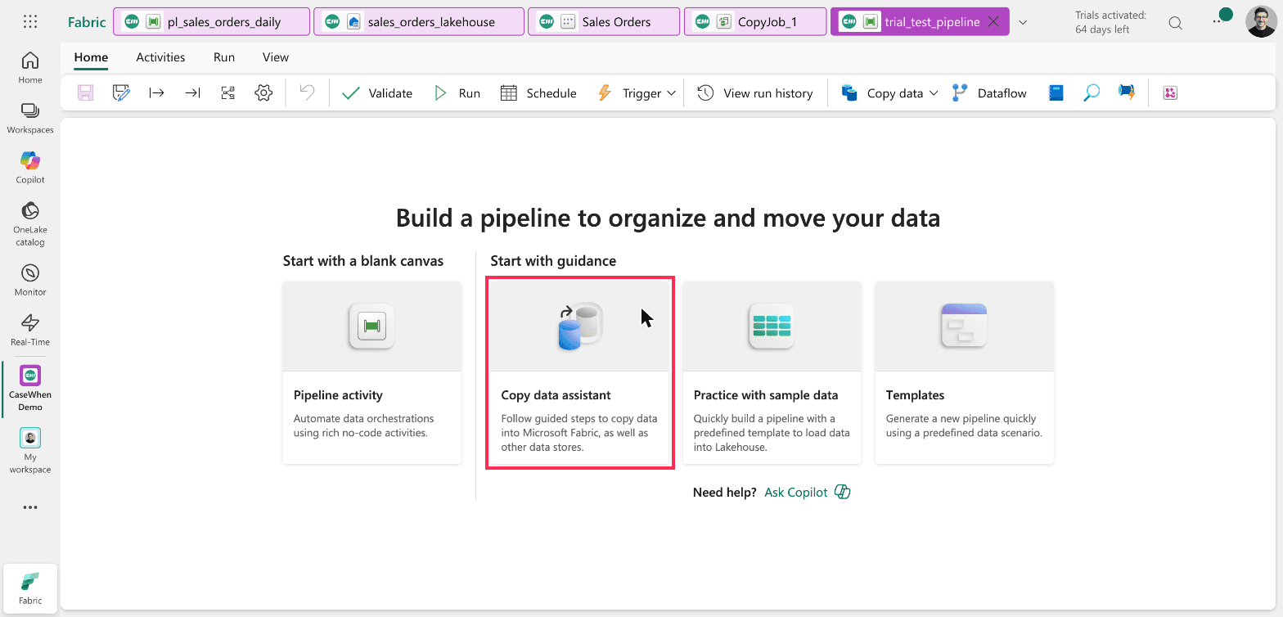Click the Invoke pipeline activity icon
Viewport: 1283px width, 617px height.
[x=1127, y=93]
